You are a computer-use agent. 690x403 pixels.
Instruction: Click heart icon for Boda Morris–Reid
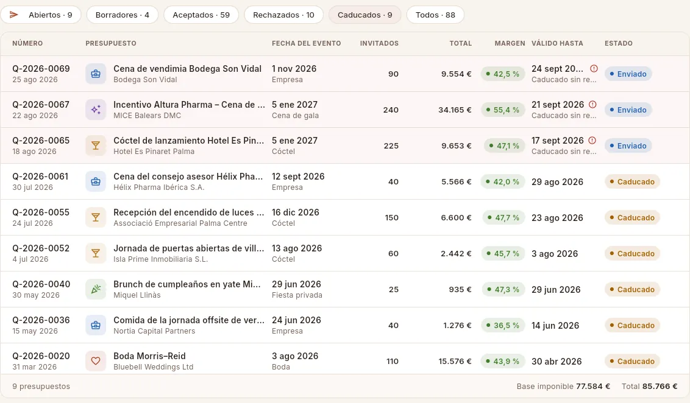(96, 361)
